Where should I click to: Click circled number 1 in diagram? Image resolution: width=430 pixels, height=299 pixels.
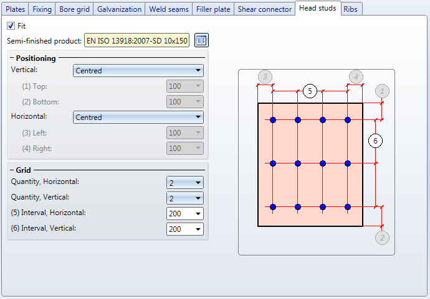coord(383,91)
